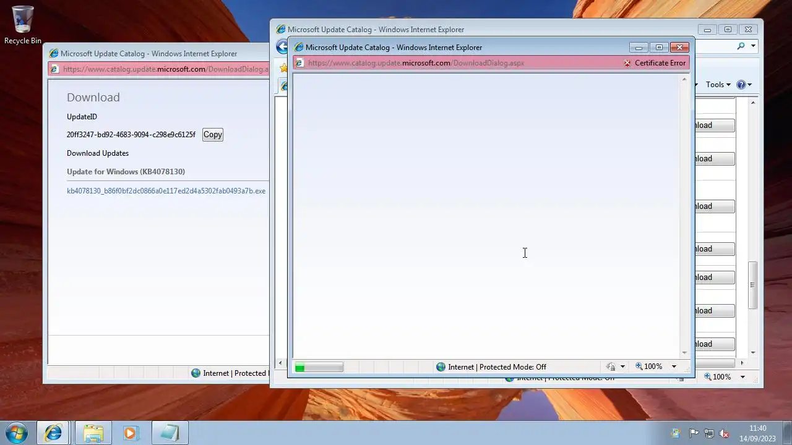
Task: Click the muted volume tray icon
Action: [x=724, y=434]
